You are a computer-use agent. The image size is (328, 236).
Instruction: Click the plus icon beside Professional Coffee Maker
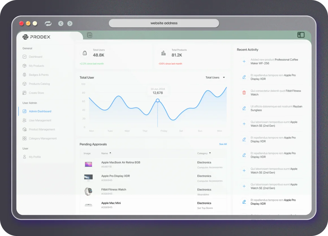pos(244,61)
